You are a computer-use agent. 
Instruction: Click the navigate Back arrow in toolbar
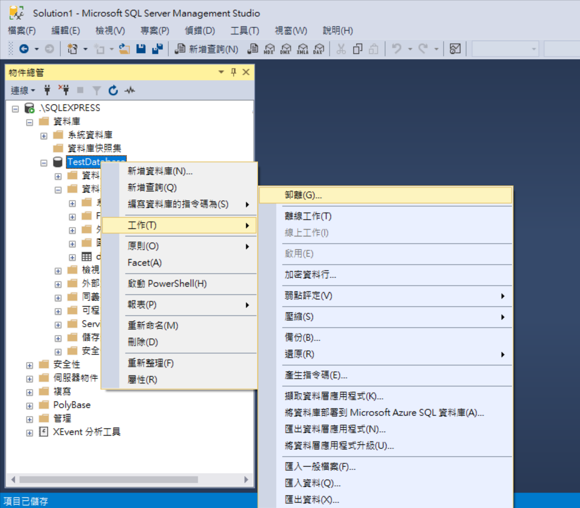pyautogui.click(x=24, y=49)
